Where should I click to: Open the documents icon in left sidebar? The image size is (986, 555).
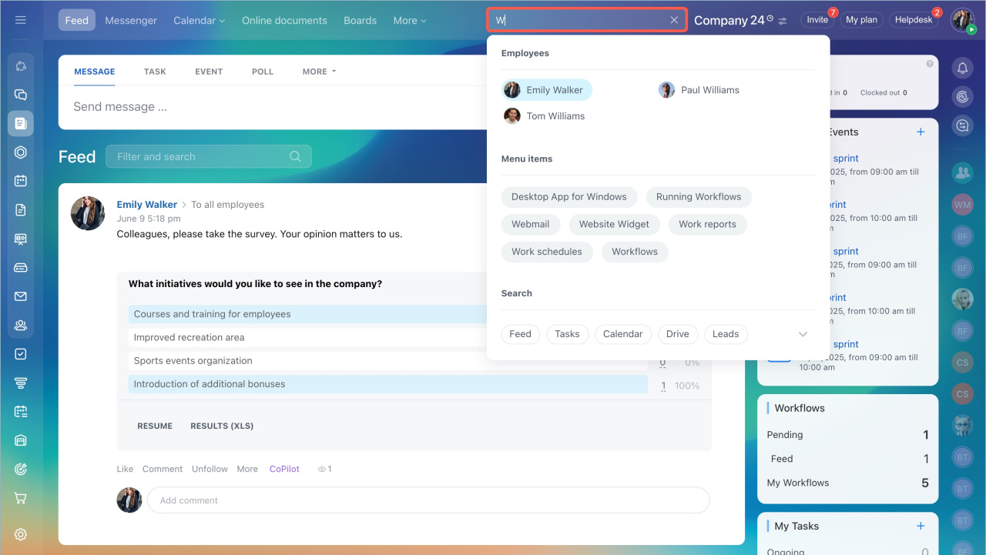(x=21, y=210)
